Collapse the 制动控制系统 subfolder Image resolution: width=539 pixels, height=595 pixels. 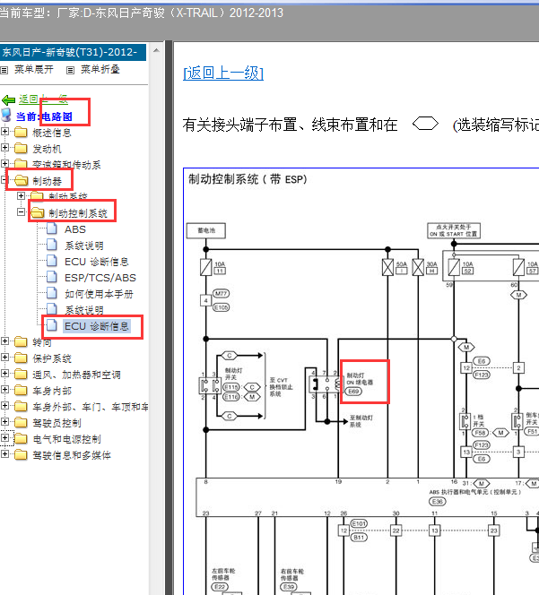[x=21, y=212]
